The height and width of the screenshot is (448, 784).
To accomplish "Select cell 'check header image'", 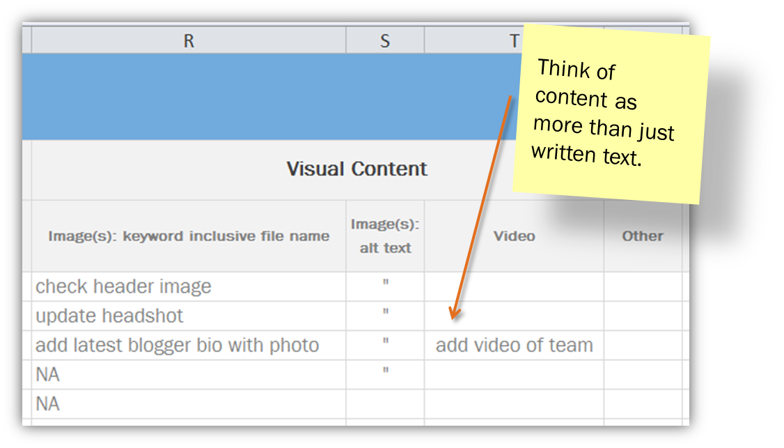I will pyautogui.click(x=189, y=287).
